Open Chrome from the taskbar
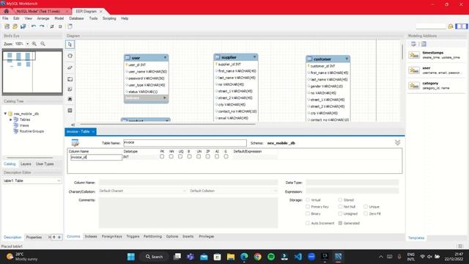 pyautogui.click(x=257, y=257)
